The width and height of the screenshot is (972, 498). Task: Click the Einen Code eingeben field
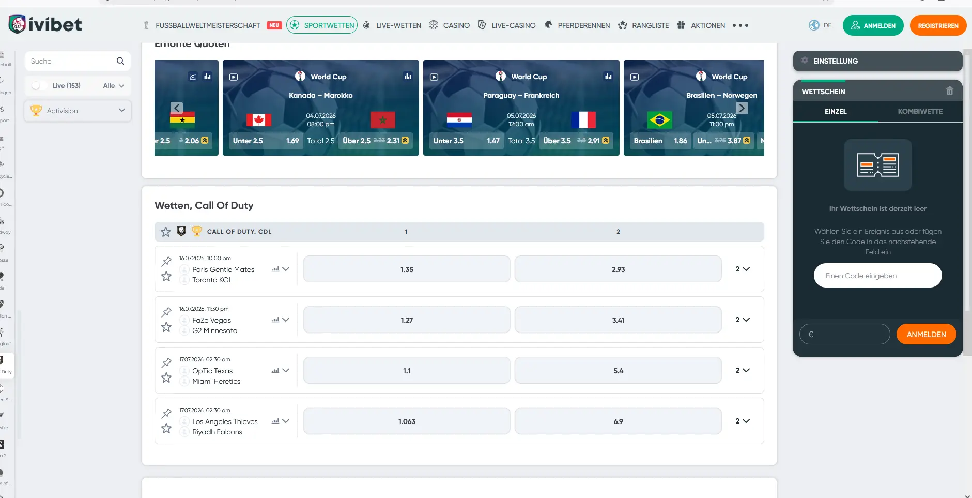pyautogui.click(x=877, y=276)
